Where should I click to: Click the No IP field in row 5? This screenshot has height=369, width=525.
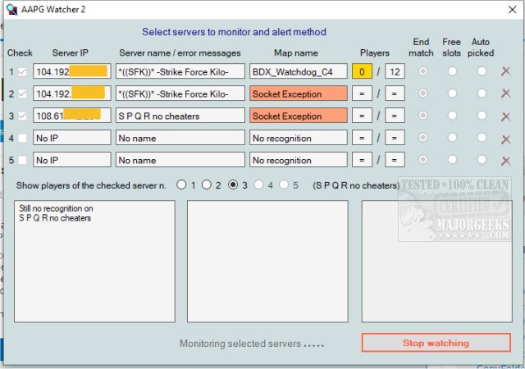(72, 160)
